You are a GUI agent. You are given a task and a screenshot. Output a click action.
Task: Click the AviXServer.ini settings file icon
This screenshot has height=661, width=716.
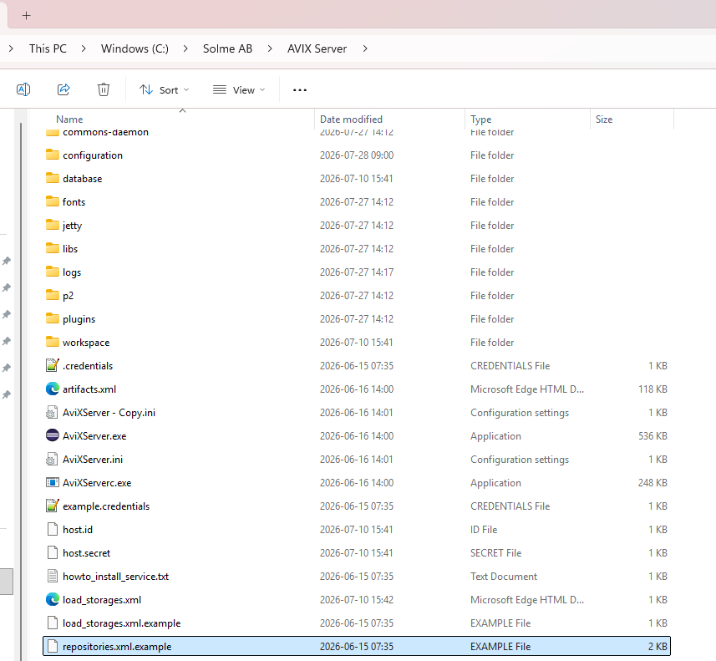pos(52,459)
